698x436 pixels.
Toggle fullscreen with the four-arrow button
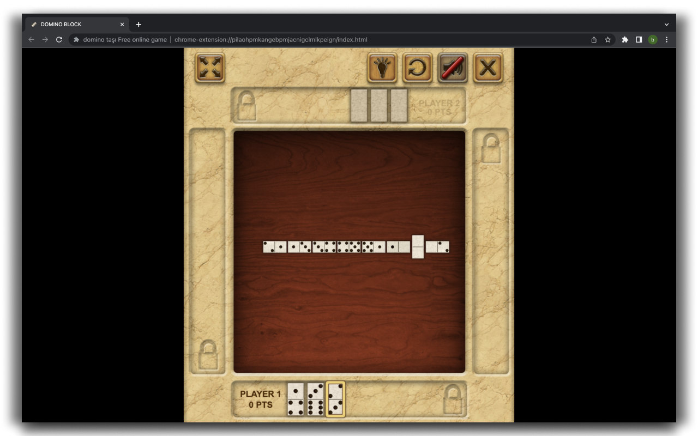click(x=210, y=68)
